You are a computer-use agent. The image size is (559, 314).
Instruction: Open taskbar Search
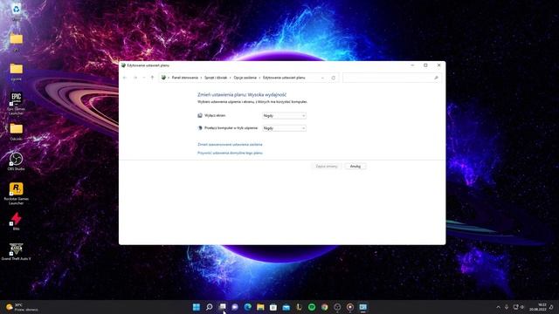click(x=210, y=307)
